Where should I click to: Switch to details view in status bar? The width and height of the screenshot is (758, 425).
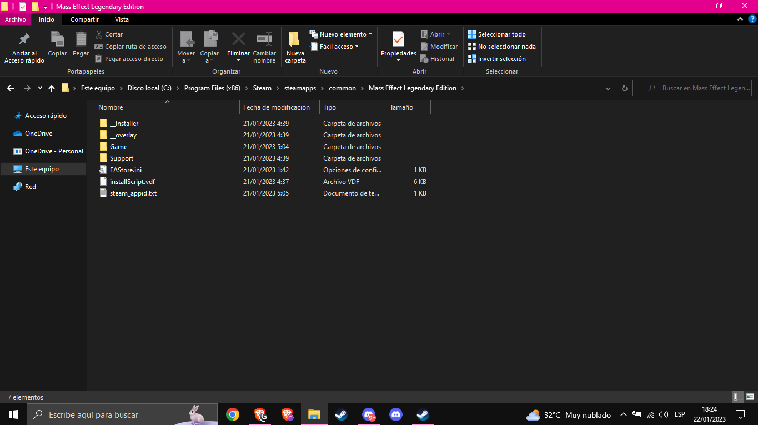(738, 397)
